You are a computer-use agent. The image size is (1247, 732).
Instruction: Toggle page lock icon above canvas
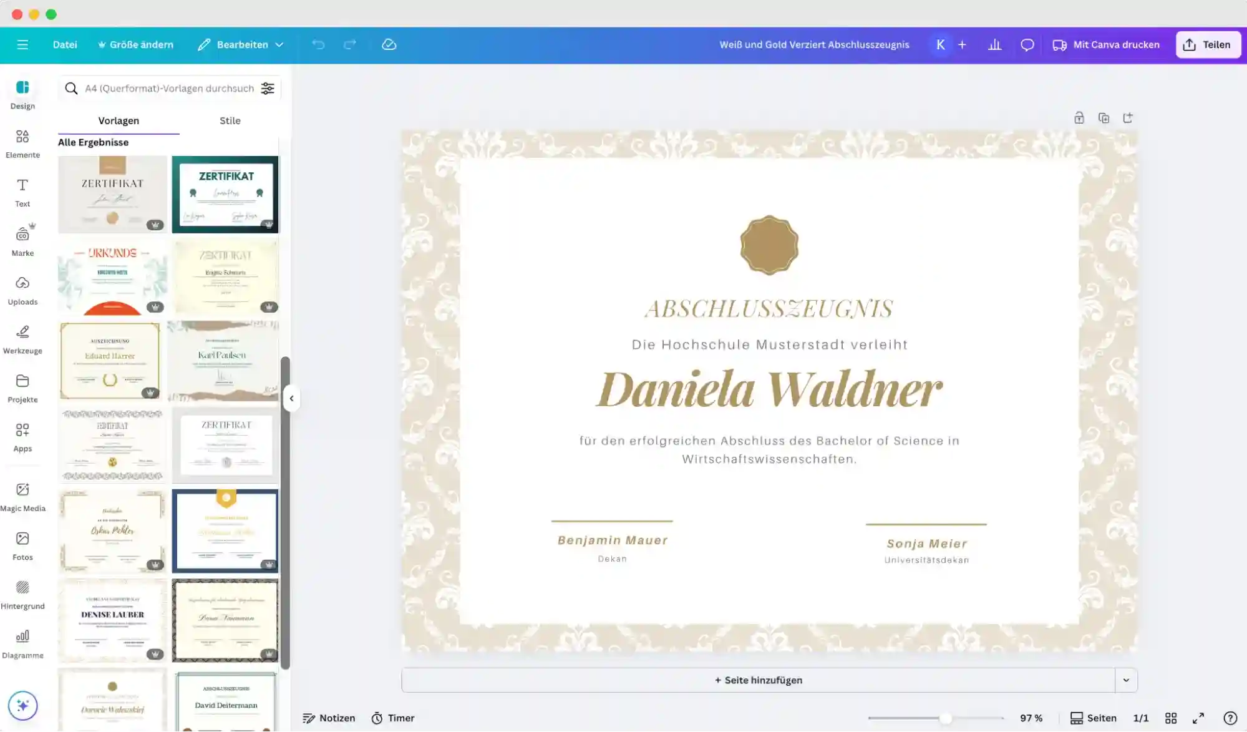[1079, 118]
